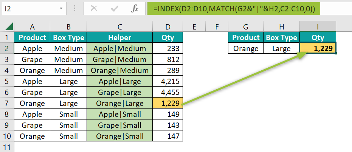Click the Qty header in cell D1
Image resolution: width=352 pixels, height=152 pixels.
168,37
